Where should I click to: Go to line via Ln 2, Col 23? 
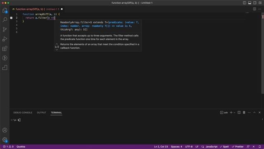[x=161, y=147]
